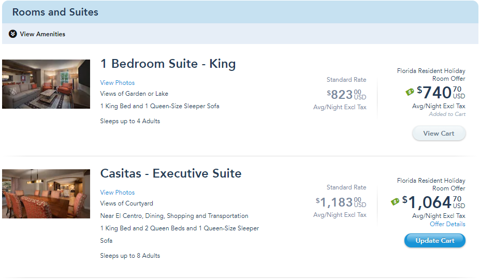Click the $740.70 Florida Resident offer price
Viewport: 480px width, 279px height.
click(x=441, y=92)
